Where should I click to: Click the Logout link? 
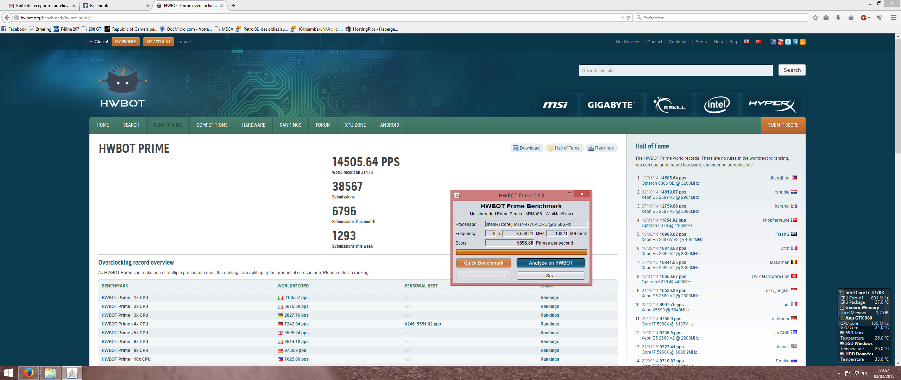tap(184, 42)
